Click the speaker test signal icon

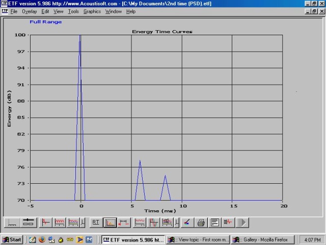click(x=228, y=223)
